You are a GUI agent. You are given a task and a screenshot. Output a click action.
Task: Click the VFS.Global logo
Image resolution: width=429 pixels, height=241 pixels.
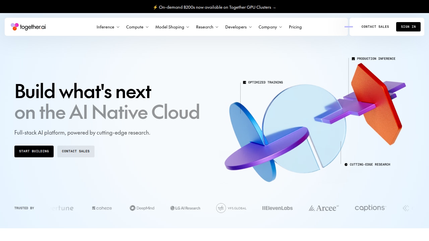coord(231,208)
